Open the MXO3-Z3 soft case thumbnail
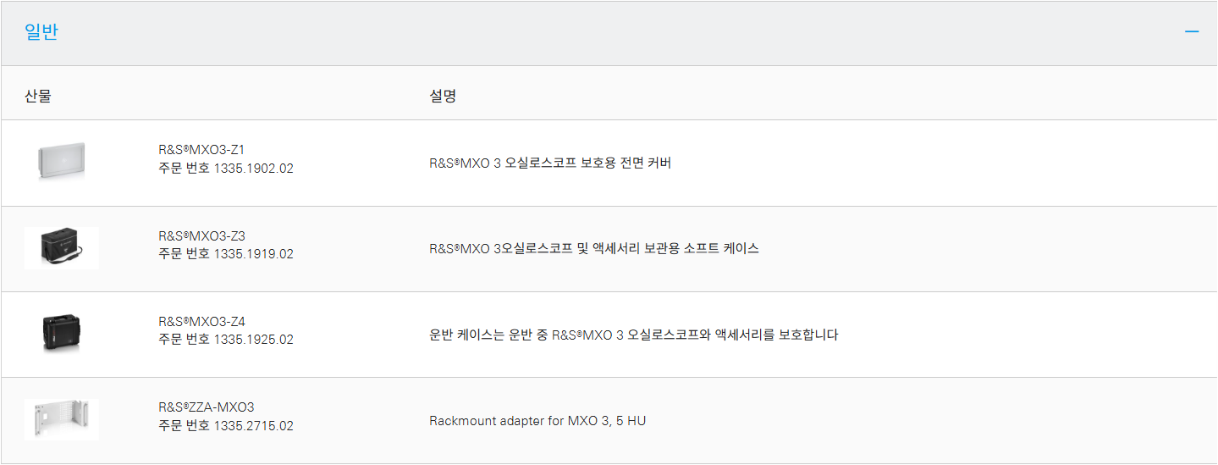The height and width of the screenshot is (465, 1218). tap(62, 247)
